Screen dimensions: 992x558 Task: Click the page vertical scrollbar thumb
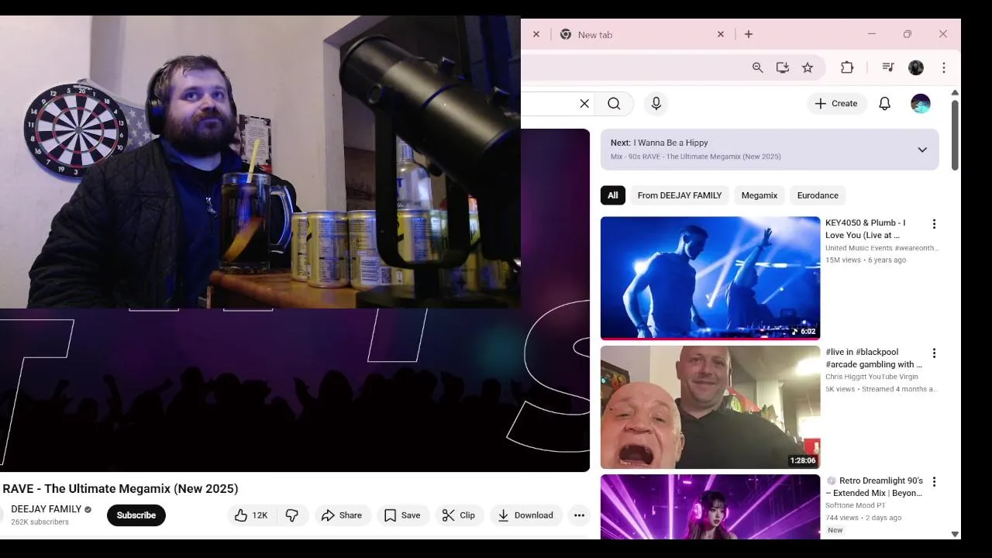(955, 135)
